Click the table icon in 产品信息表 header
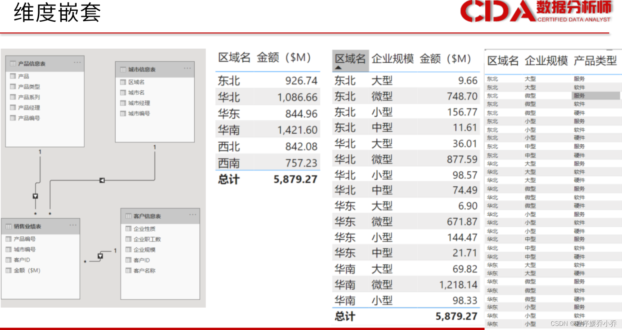This screenshot has height=330, width=622. pyautogui.click(x=13, y=64)
